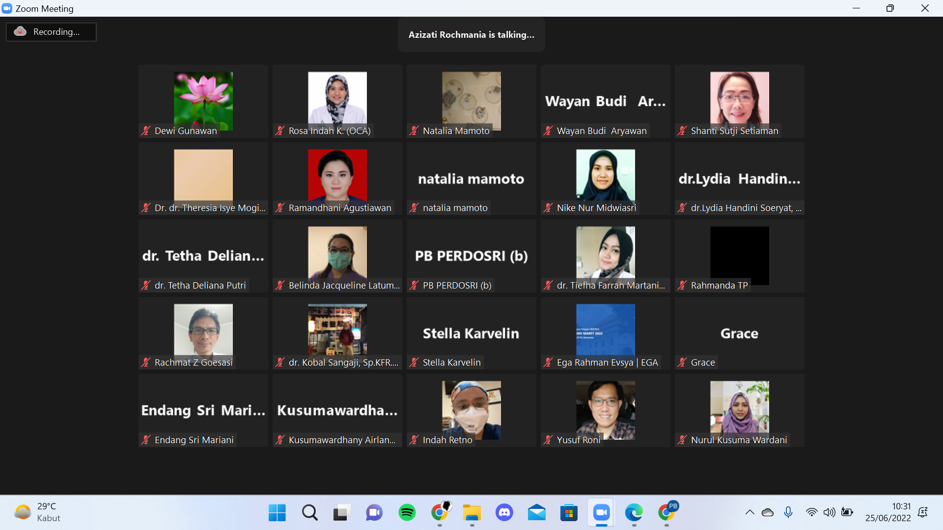The image size is (943, 530).
Task: Select Indah Retno participant tile
Action: pos(471,410)
